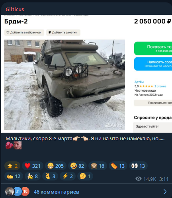Expand comments with the right chevron arrow
Image resolution: width=172 pixels, height=198 pixels.
tap(165, 192)
